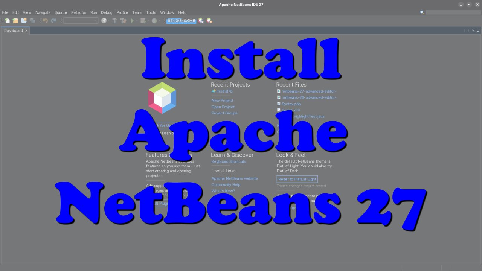Click the What's New? link
The height and width of the screenshot is (271, 482).
(x=223, y=191)
